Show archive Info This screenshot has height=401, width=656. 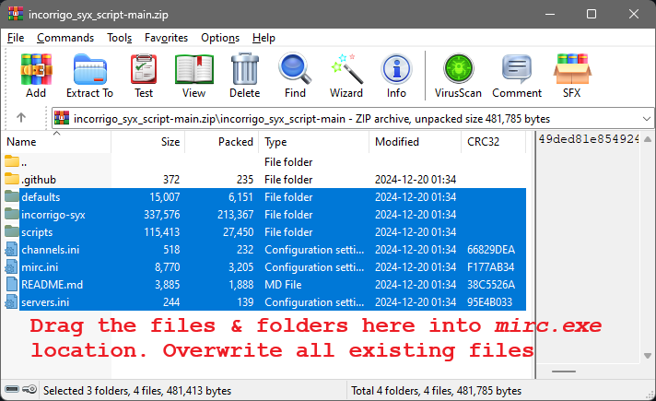click(x=396, y=69)
